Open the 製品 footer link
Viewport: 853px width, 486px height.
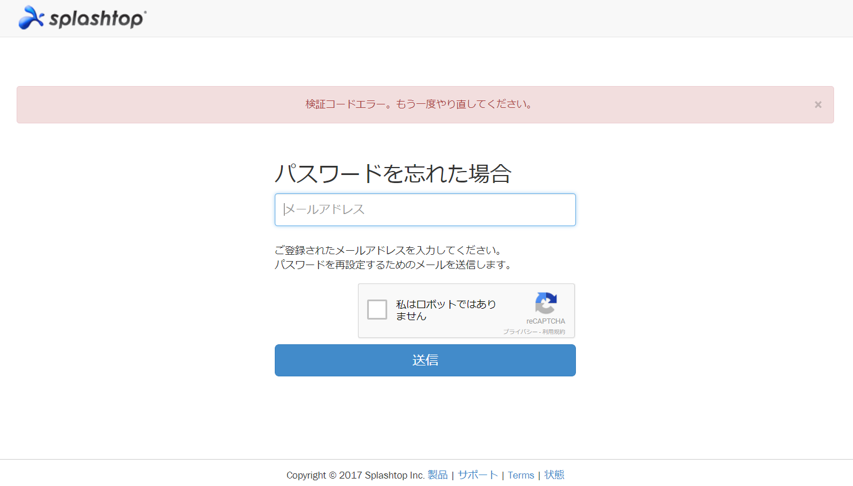[437, 475]
